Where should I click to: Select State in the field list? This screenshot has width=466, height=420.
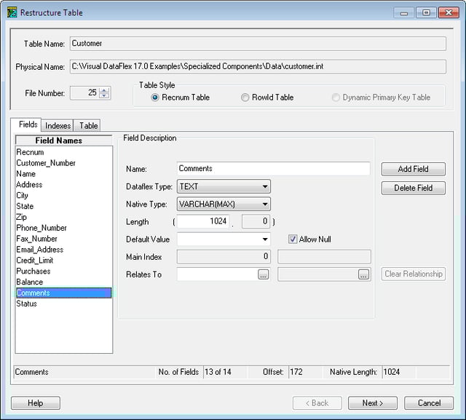[64, 206]
